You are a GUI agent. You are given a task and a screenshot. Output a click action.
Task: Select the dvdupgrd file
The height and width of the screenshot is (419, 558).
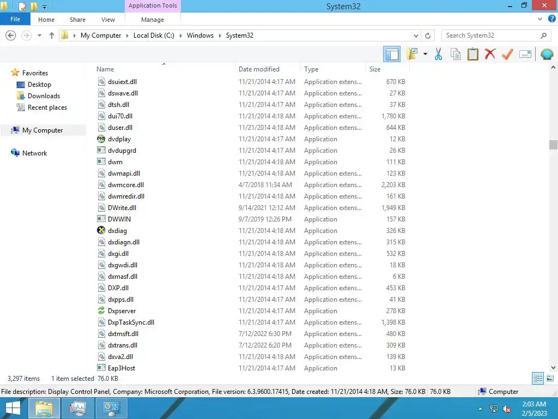coord(122,151)
